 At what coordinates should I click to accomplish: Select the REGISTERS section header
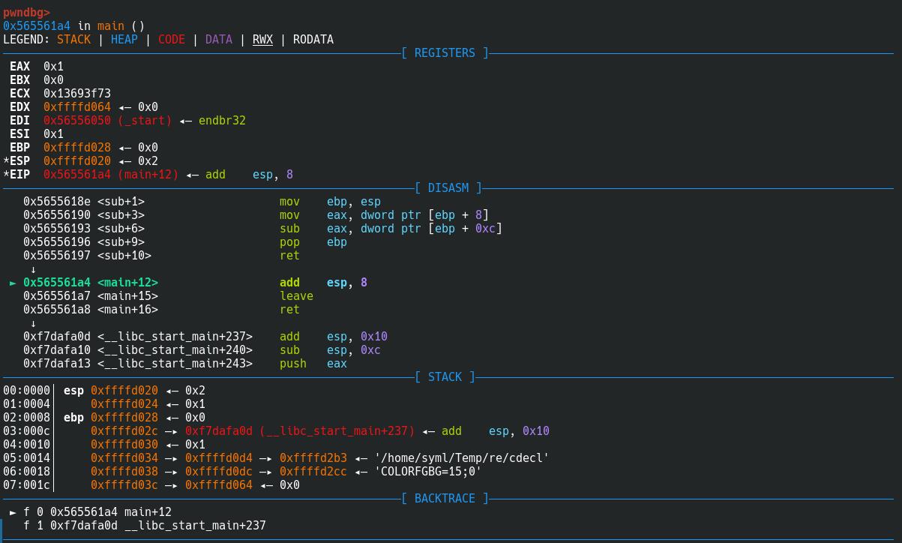pyautogui.click(x=445, y=53)
